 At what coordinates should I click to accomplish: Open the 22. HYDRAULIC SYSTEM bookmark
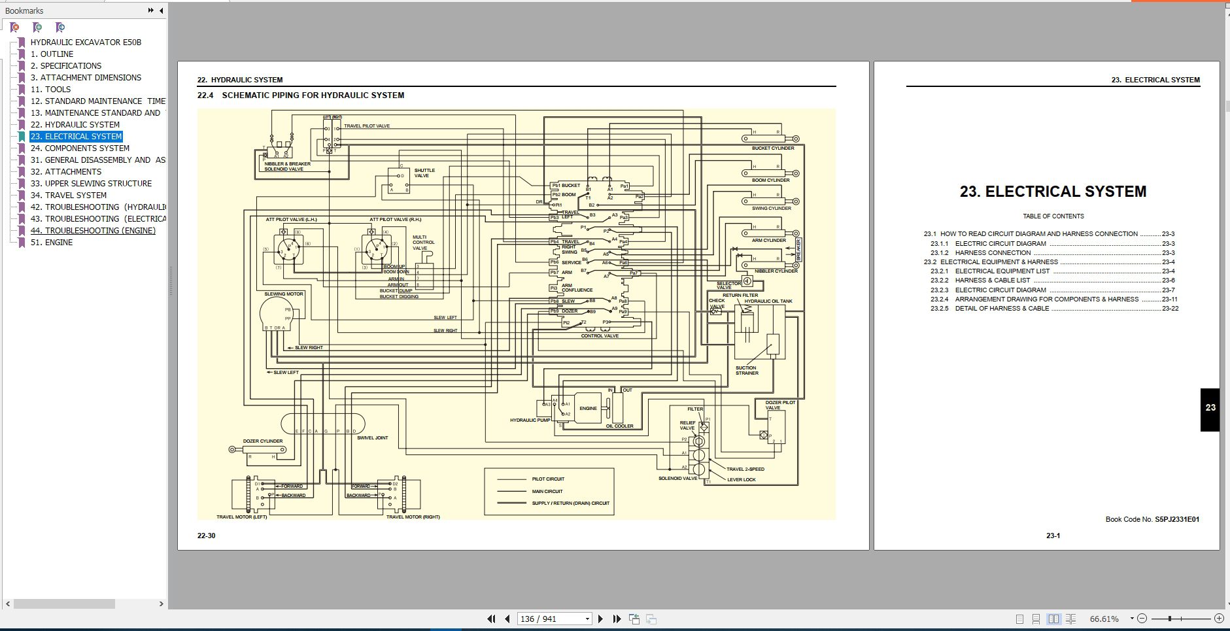pos(75,124)
